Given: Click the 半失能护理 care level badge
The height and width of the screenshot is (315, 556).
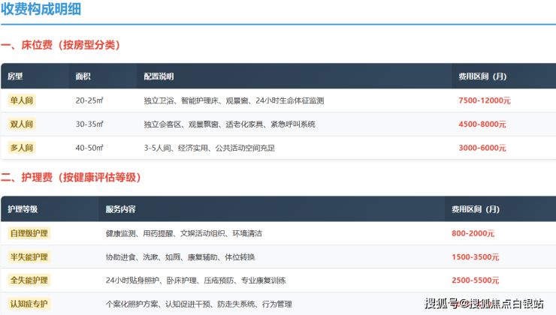Looking at the screenshot, I should click(29, 257).
